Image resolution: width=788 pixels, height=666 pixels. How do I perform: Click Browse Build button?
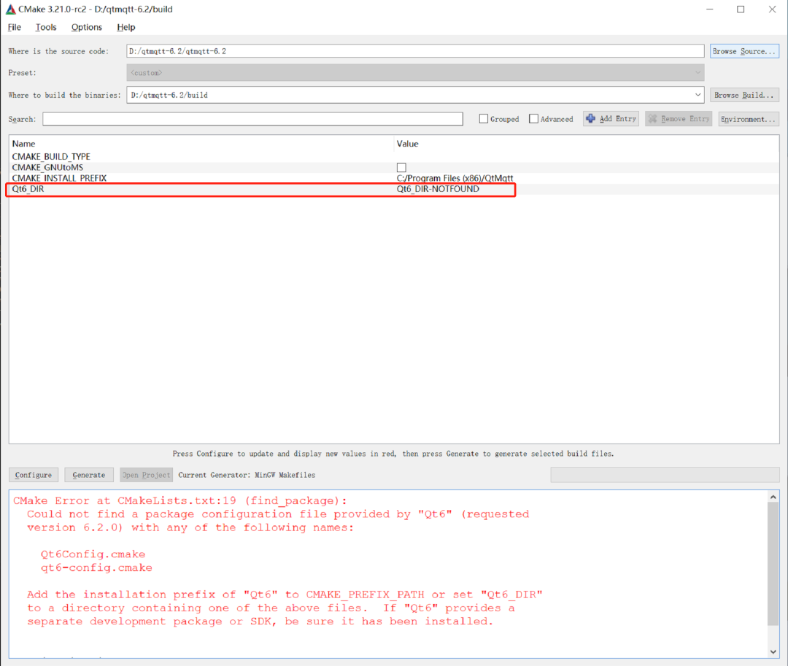[744, 95]
